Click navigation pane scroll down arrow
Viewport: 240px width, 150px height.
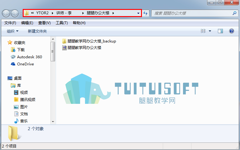point(53,122)
